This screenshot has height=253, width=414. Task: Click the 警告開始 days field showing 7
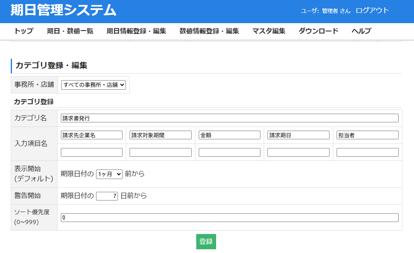click(x=107, y=196)
